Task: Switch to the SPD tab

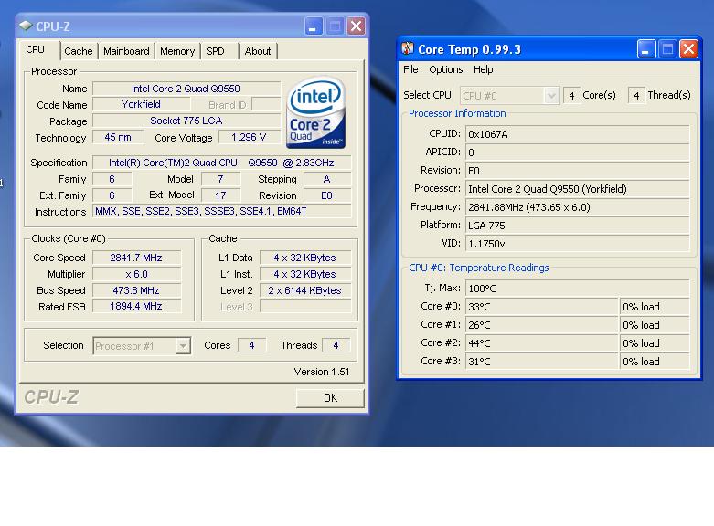Action: (x=215, y=51)
